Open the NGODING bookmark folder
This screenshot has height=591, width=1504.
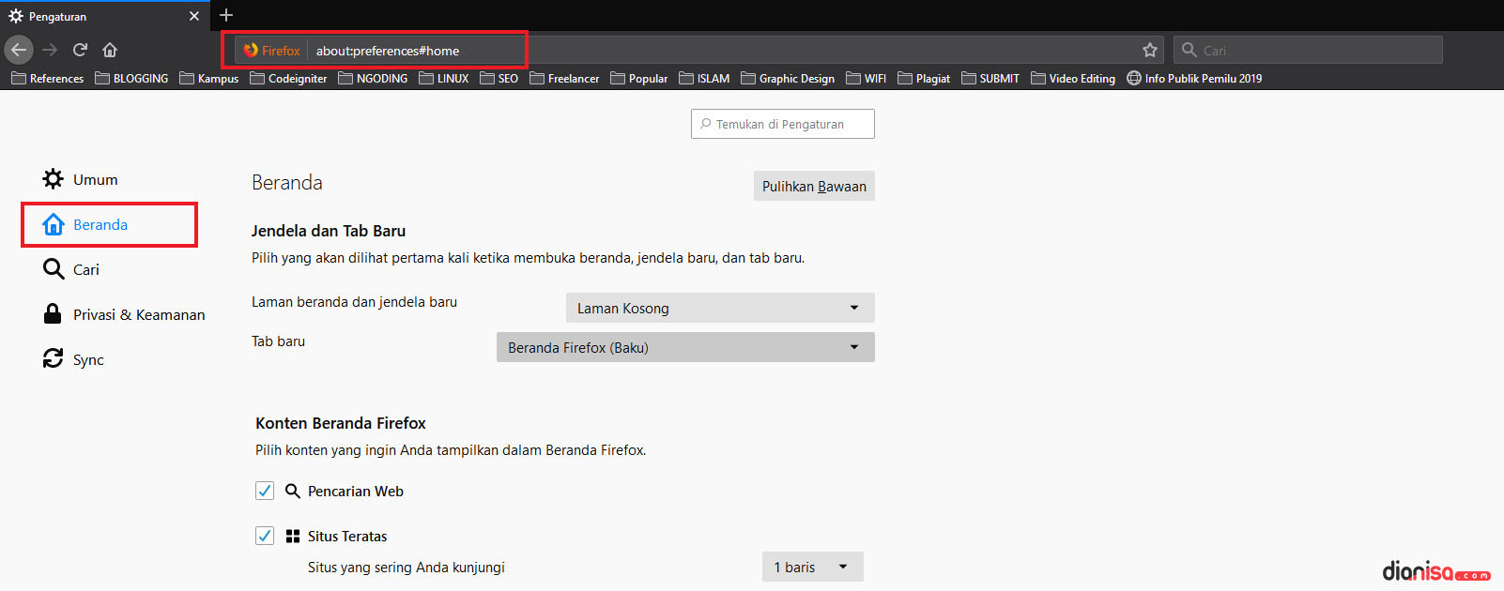point(373,79)
